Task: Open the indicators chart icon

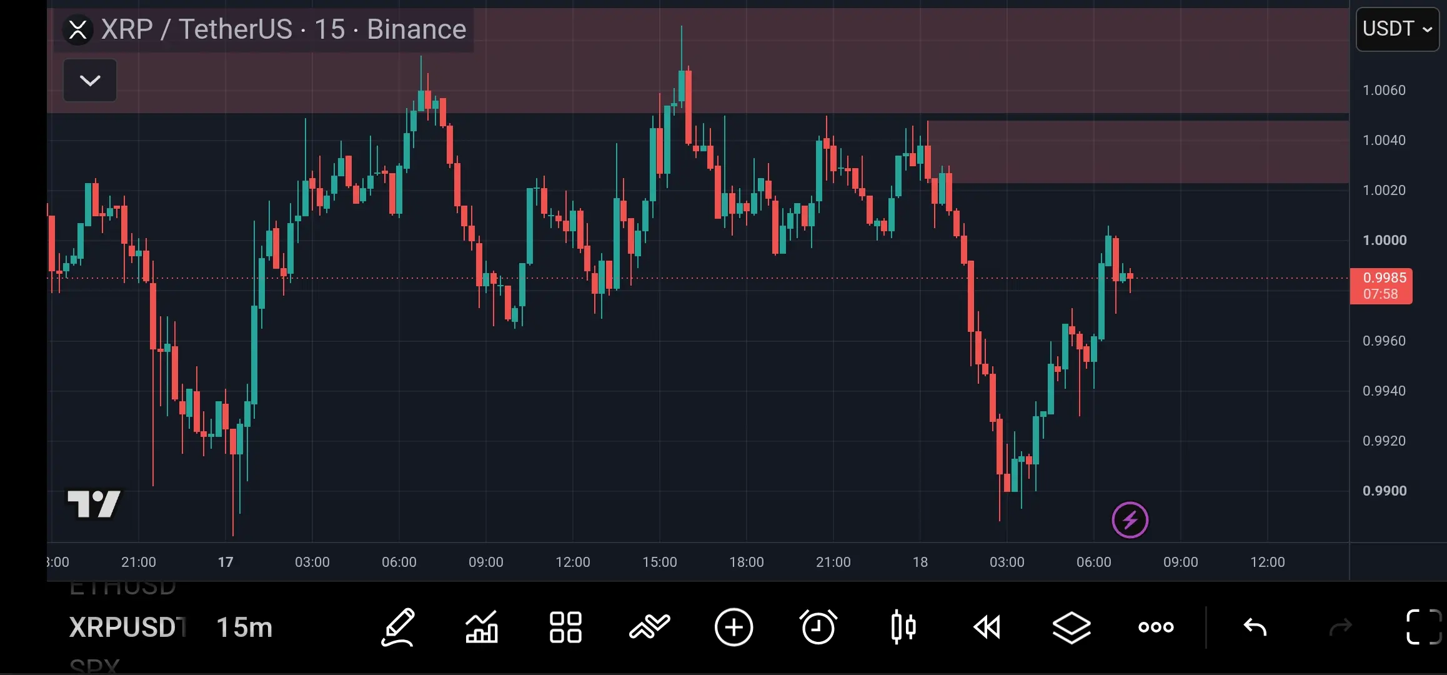Action: coord(482,627)
